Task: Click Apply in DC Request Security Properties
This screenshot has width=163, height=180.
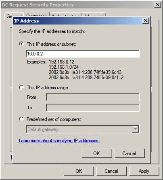Action: tap(144, 171)
